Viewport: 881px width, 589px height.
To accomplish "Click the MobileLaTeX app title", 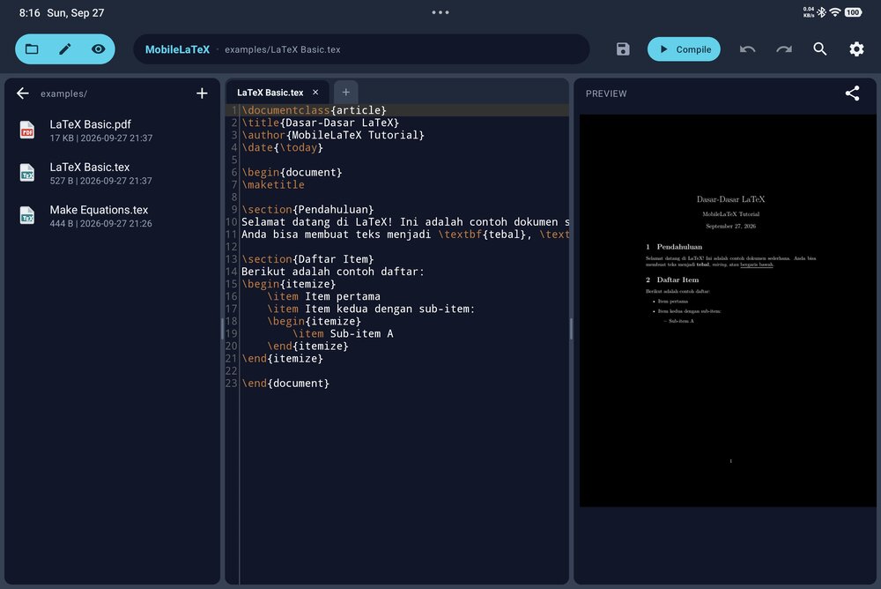I will 177,49.
